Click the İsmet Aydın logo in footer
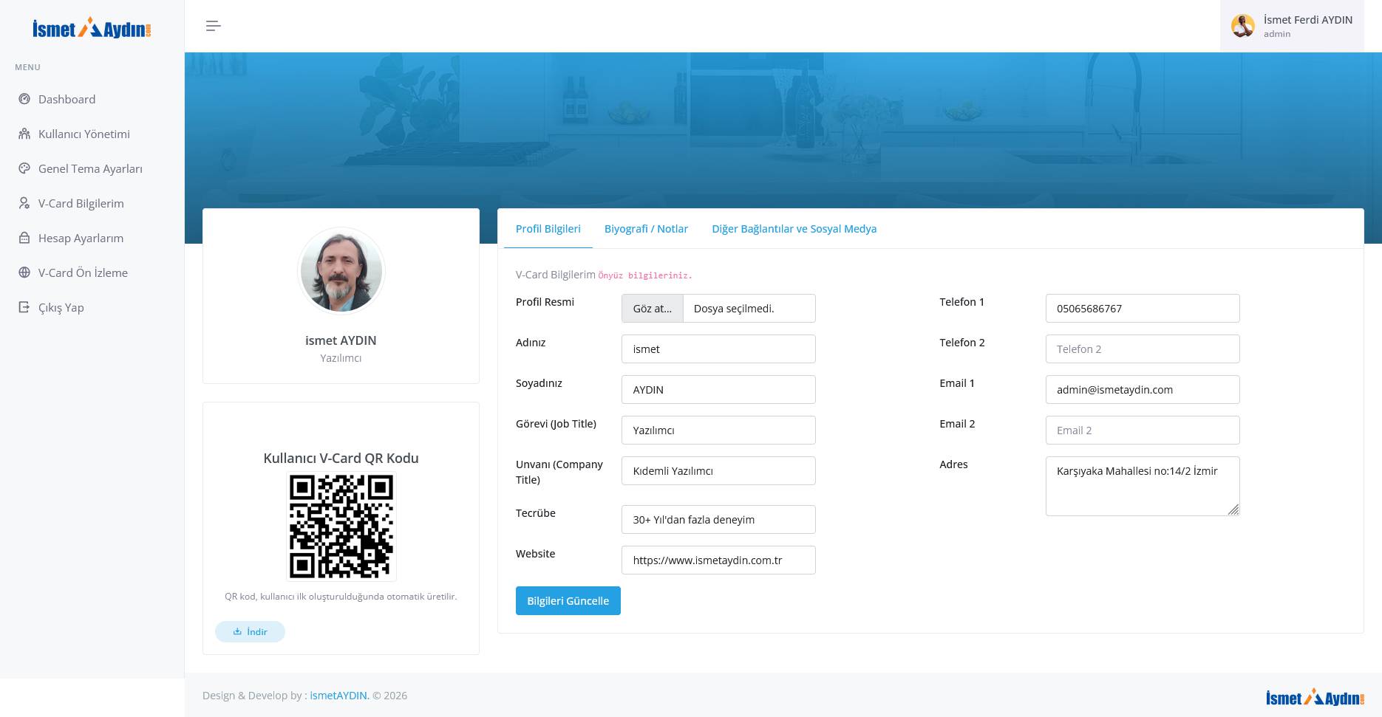Screen dimensions: 1382x717 click(x=1315, y=697)
